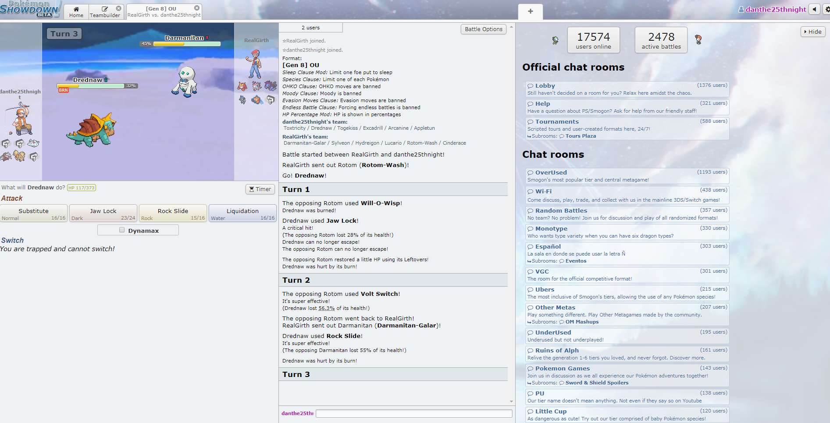Switch to the Teambuilder tab
Viewport: 830px width, 423px height.
click(x=105, y=12)
